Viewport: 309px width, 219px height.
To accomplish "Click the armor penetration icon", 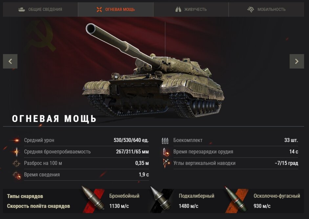I will coord(16,152).
